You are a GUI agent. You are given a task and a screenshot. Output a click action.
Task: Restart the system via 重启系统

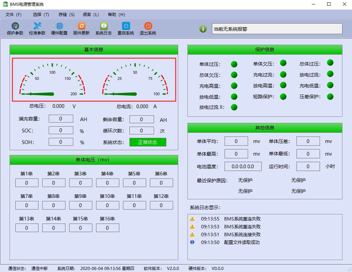click(125, 28)
